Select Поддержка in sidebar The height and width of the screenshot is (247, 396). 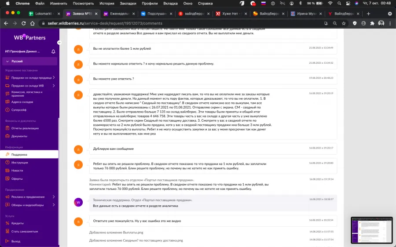pos(29,154)
